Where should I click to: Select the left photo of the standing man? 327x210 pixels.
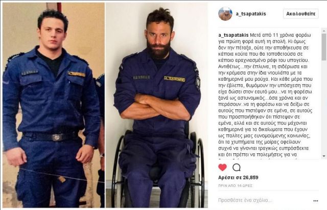click(x=54, y=105)
